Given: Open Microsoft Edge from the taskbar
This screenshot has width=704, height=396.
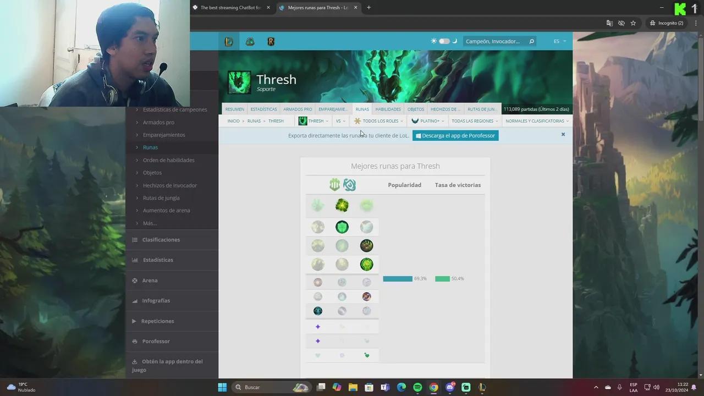Looking at the screenshot, I should point(402,387).
